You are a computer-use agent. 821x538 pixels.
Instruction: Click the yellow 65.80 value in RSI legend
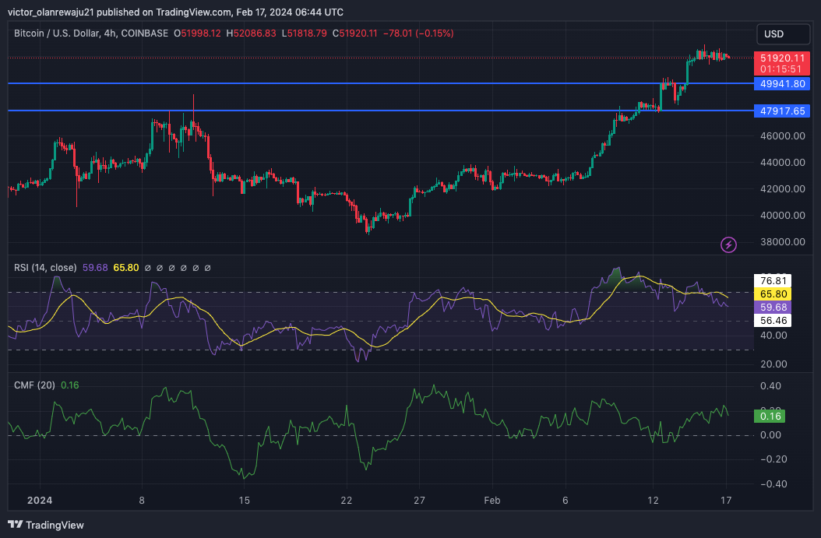point(126,268)
